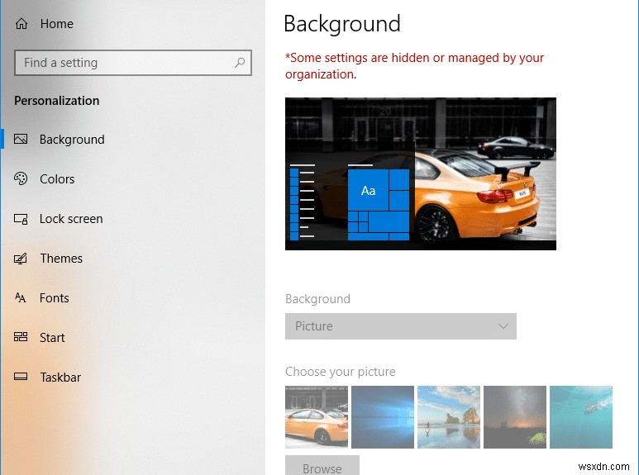This screenshot has width=639, height=475.
Task: Choose the beach rocks wallpaper thumbnail
Action: pyautogui.click(x=449, y=416)
